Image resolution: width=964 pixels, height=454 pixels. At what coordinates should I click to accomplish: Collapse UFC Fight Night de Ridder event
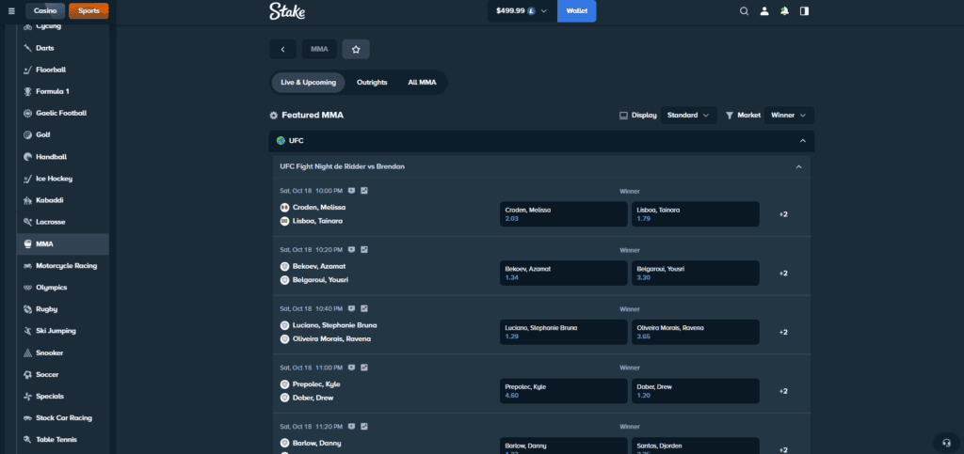(x=798, y=166)
